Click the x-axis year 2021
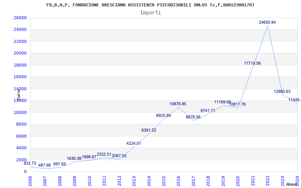Viewport: 301px width, 188px height. click(253, 180)
